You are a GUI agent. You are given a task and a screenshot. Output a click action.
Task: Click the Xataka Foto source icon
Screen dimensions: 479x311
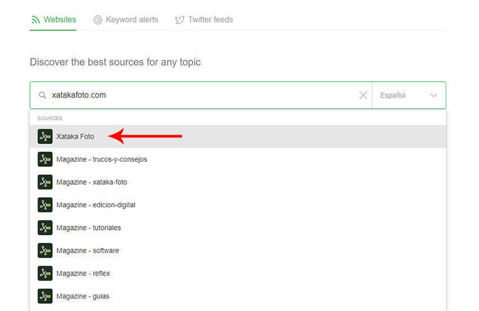point(45,136)
